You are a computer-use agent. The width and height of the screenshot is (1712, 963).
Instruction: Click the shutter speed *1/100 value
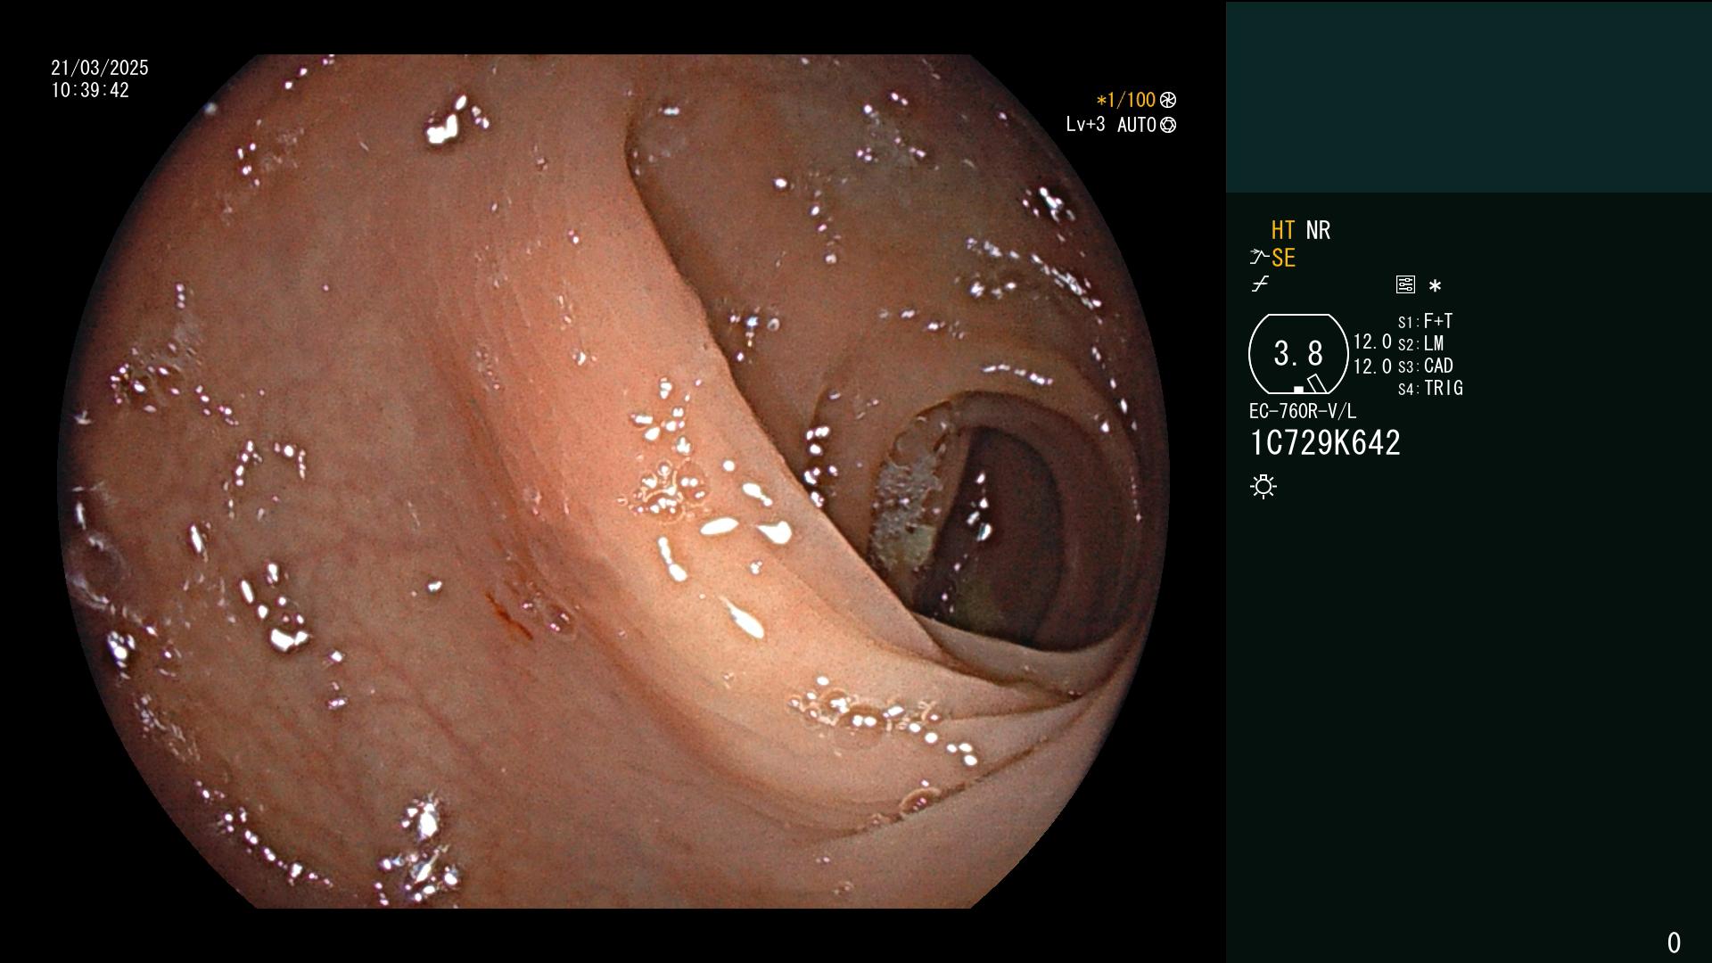pos(1125,100)
